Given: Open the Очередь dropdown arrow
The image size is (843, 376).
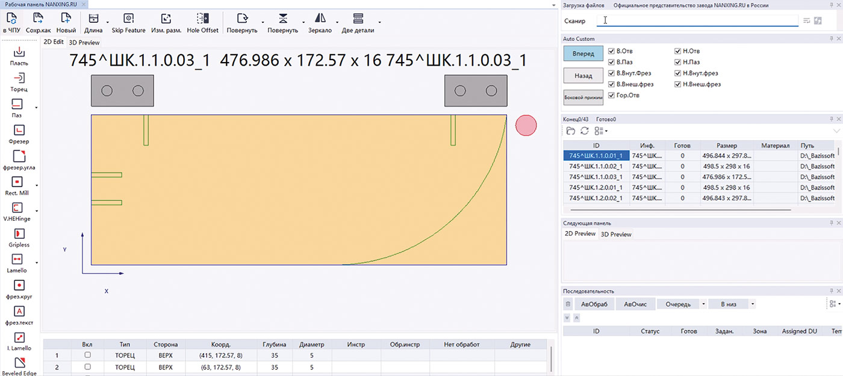Looking at the screenshot, I should 703,304.
